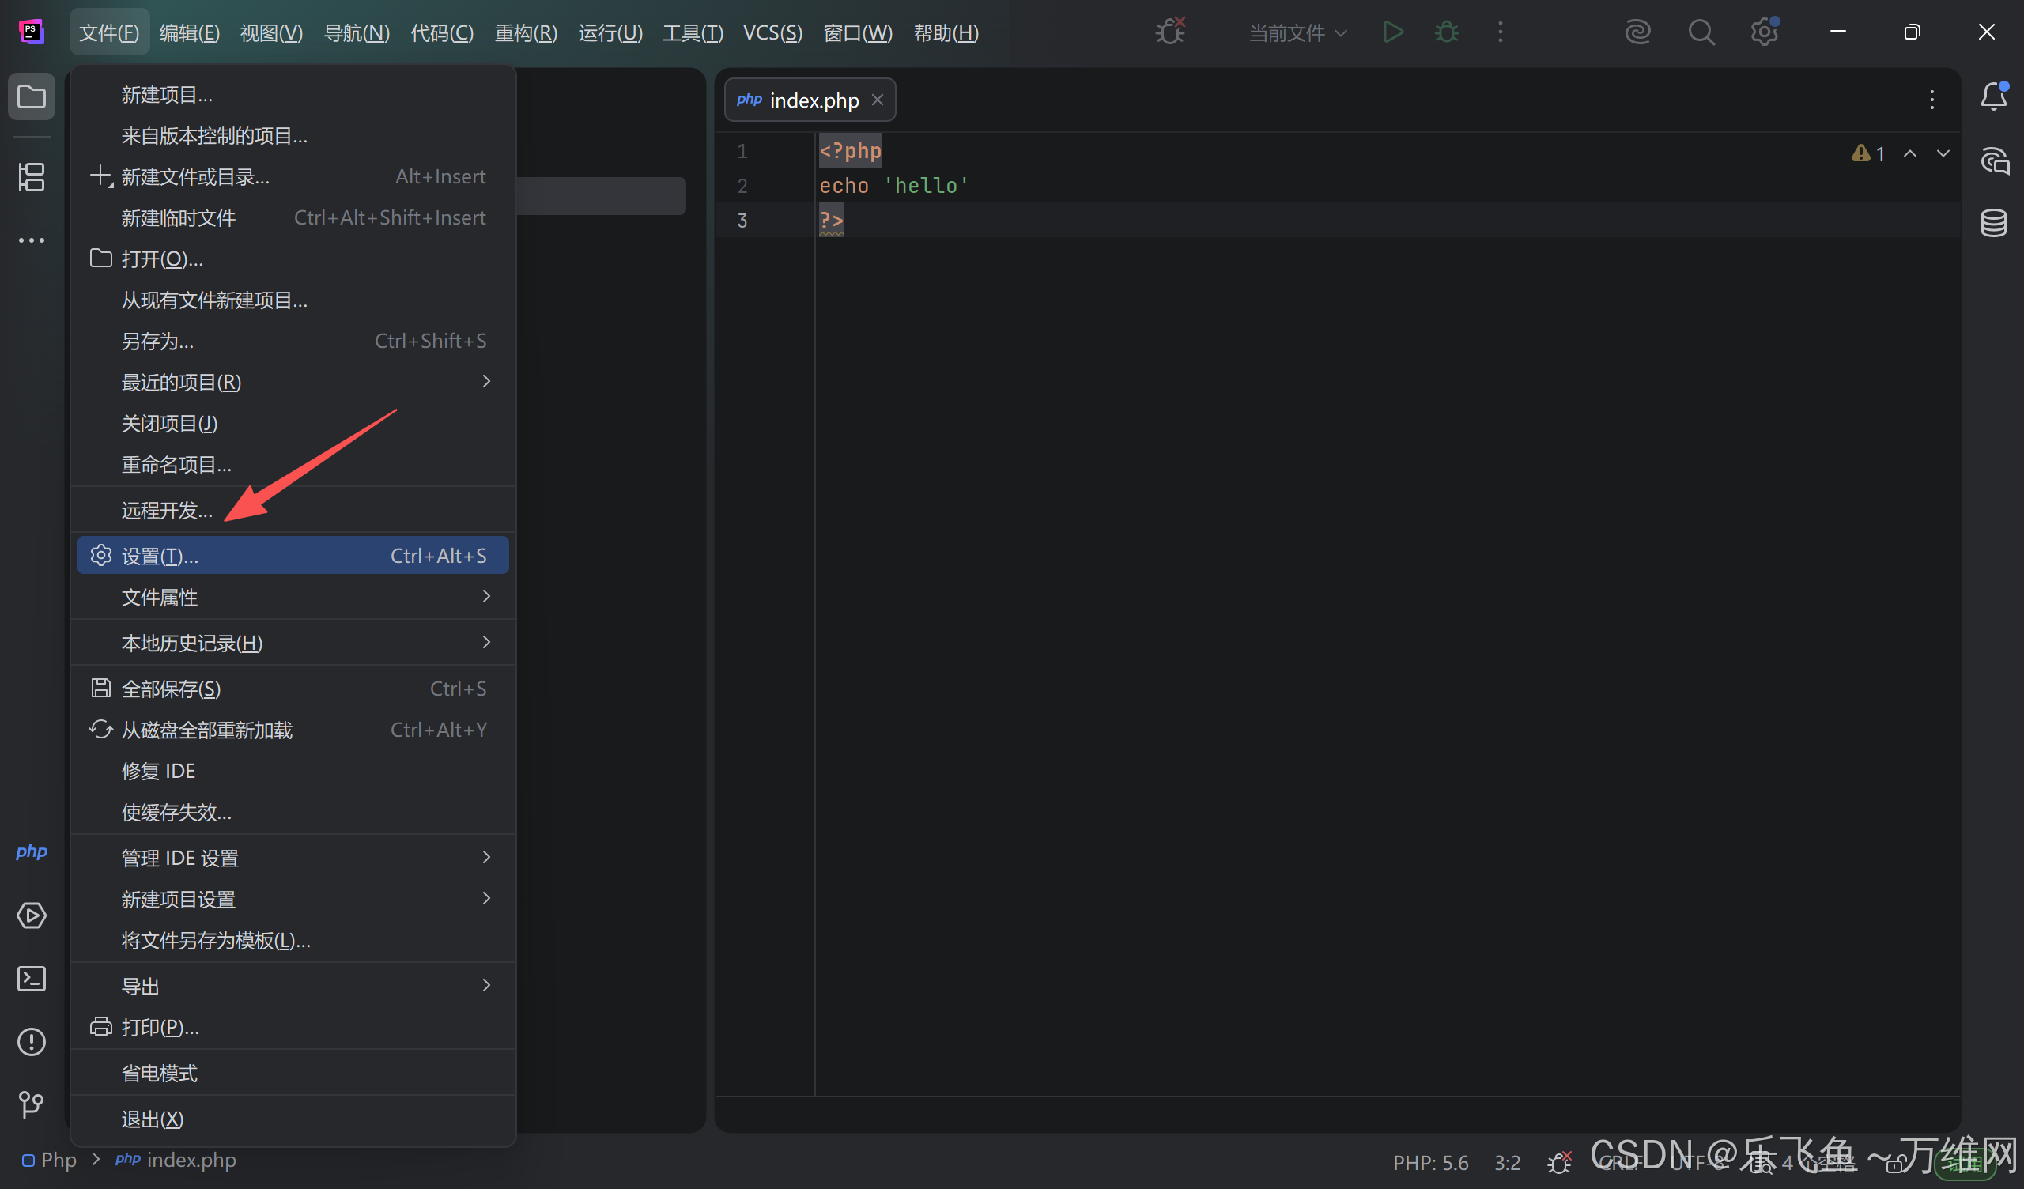Jump to next highlighted error arrow
This screenshot has width=2024, height=1189.
click(x=1943, y=153)
